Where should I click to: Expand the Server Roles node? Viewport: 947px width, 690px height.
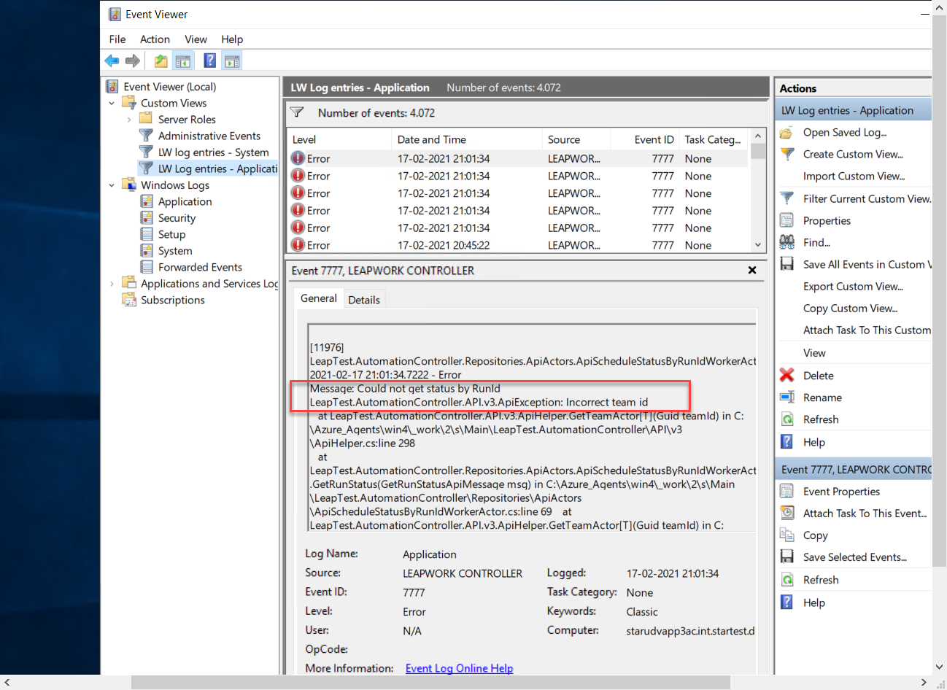coord(129,120)
